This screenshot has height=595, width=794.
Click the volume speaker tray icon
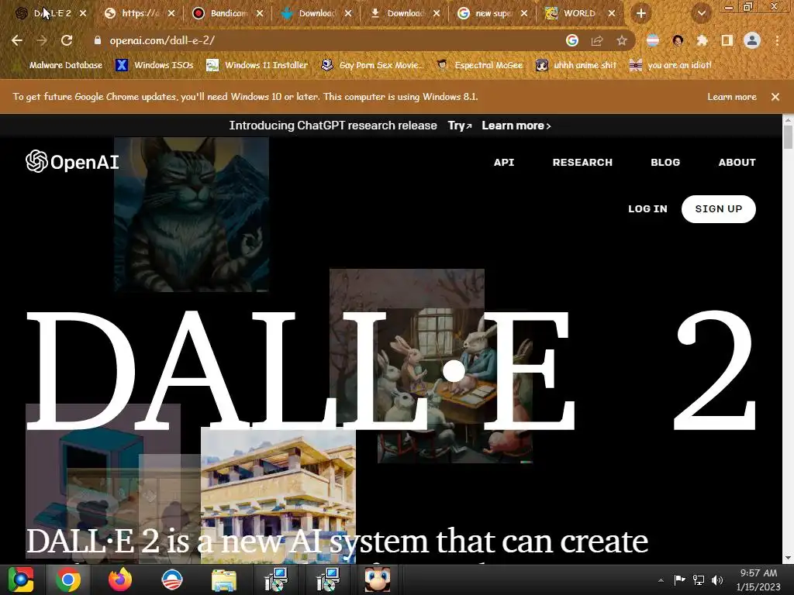click(x=717, y=580)
